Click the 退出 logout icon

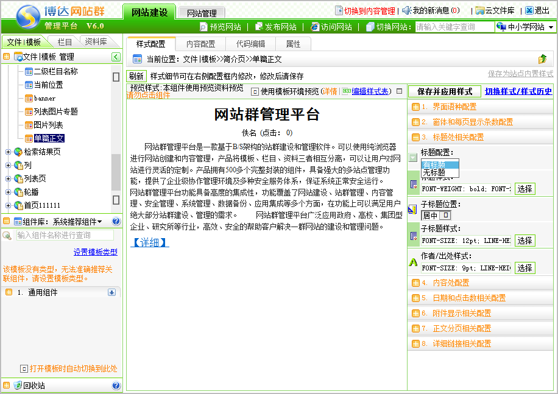(529, 10)
